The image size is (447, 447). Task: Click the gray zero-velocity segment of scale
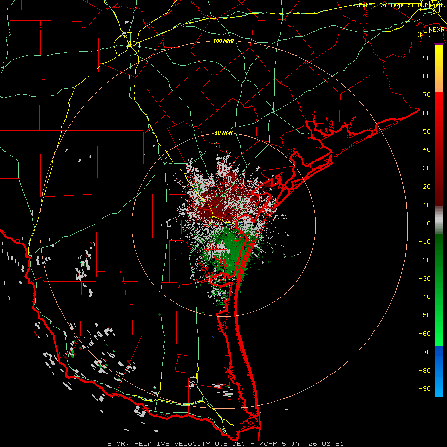(439, 220)
